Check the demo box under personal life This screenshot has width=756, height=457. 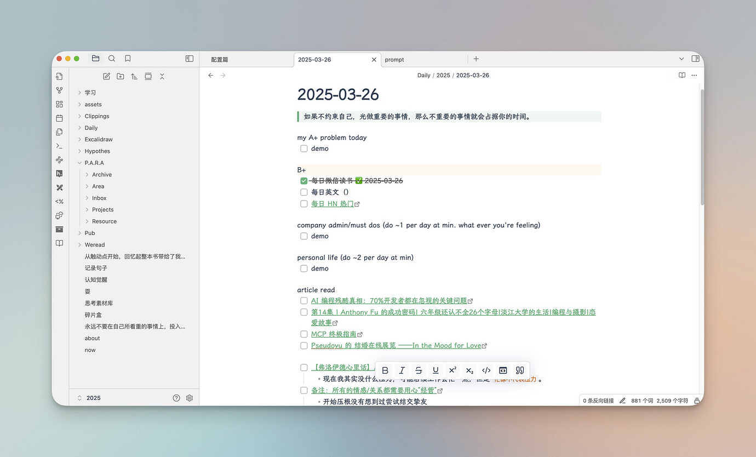pyautogui.click(x=304, y=269)
